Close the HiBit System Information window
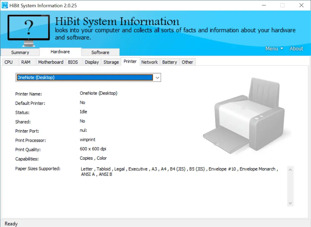The image size is (311, 227). pos(301,5)
